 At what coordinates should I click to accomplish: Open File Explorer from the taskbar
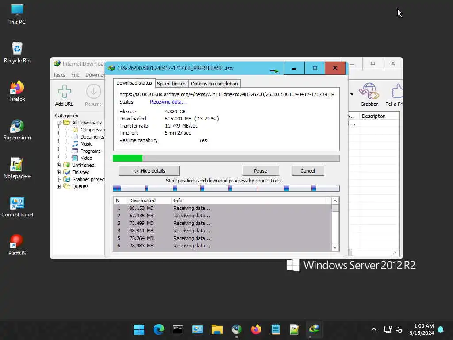pos(217,329)
